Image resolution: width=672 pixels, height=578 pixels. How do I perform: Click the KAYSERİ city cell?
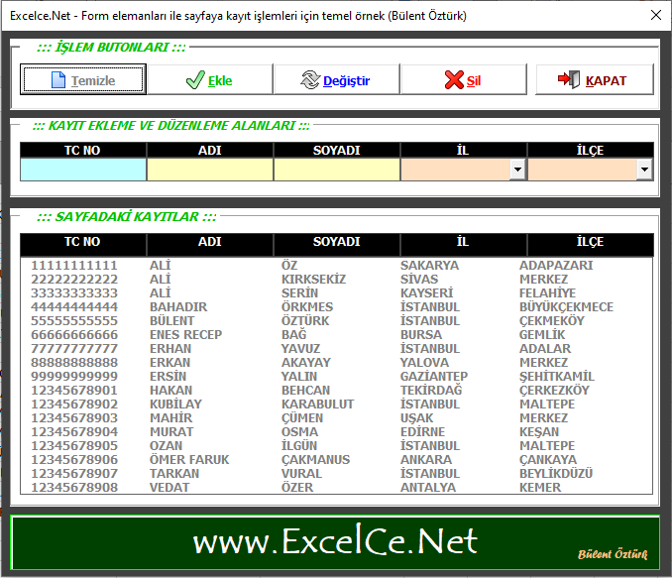(426, 293)
